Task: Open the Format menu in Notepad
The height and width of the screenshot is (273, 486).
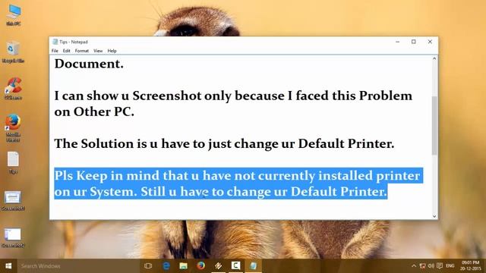Action: coord(82,51)
